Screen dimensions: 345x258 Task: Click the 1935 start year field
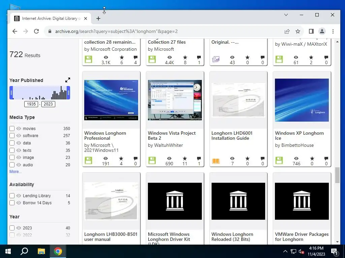point(31,104)
